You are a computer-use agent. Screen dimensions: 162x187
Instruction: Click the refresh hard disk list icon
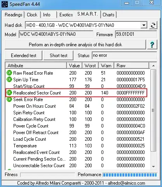(153, 25)
